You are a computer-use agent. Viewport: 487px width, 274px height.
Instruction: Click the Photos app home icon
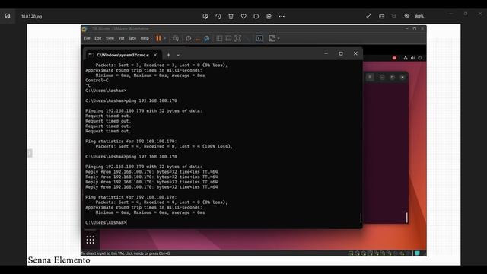coord(8,16)
